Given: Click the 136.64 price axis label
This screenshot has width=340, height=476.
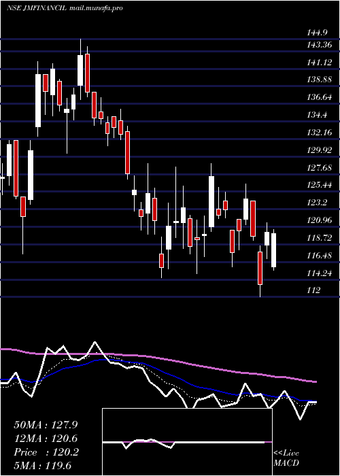Looking at the screenshot, I should pos(319,97).
